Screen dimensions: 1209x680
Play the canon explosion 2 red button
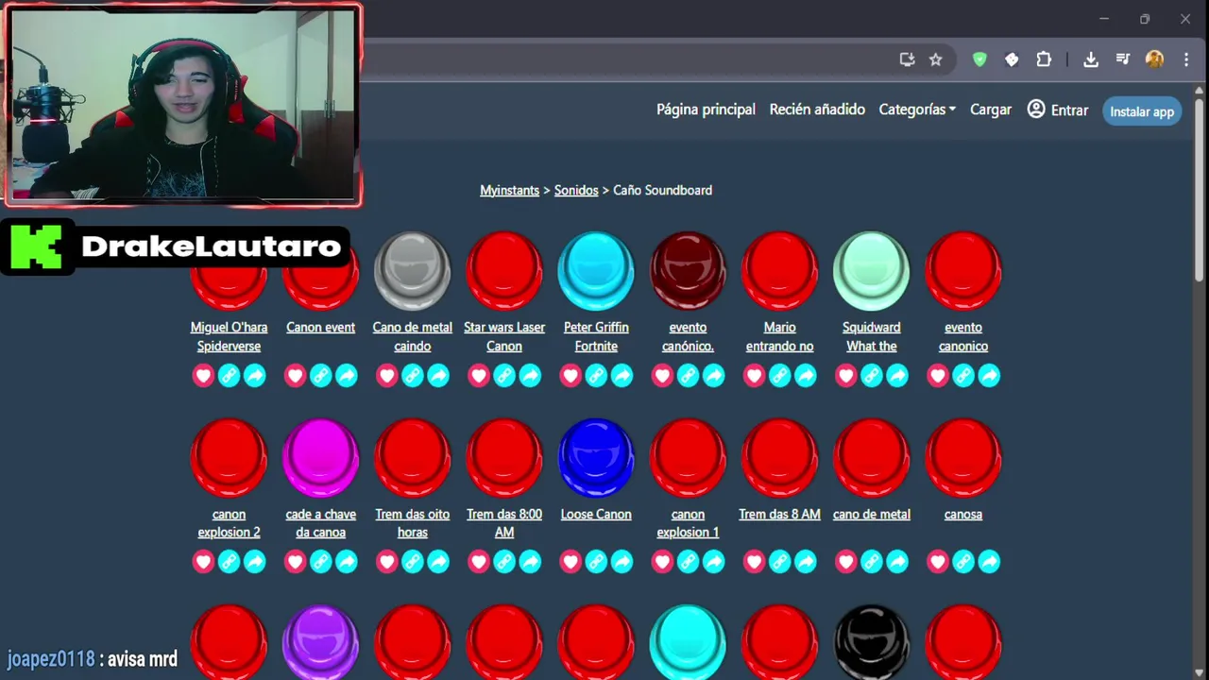(229, 458)
